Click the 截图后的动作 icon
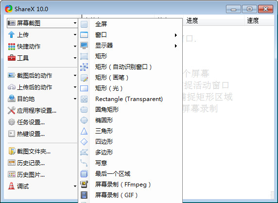278x203 pixels. 12,75
